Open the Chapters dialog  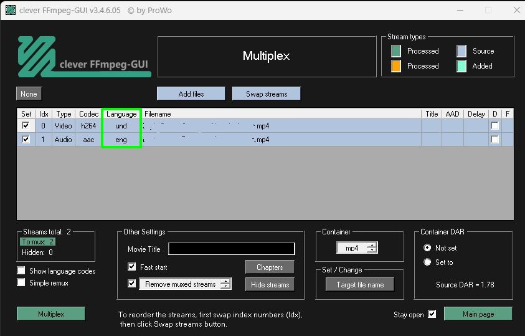[x=270, y=267]
